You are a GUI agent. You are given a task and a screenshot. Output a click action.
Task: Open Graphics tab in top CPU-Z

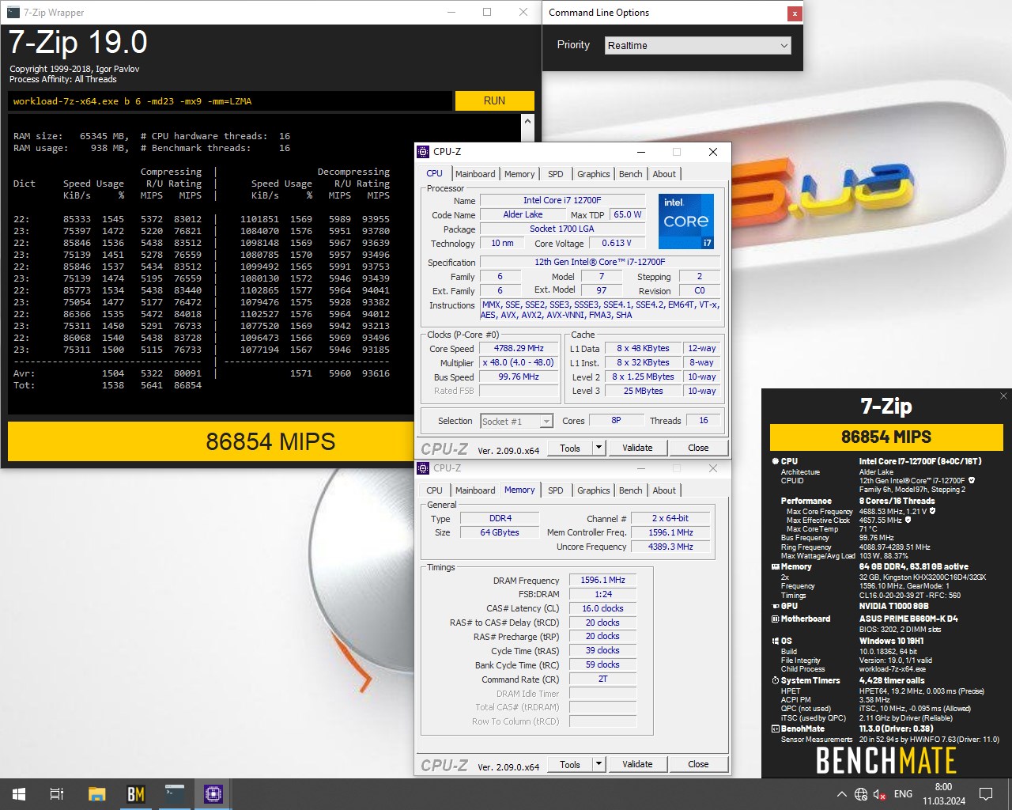[x=594, y=174]
